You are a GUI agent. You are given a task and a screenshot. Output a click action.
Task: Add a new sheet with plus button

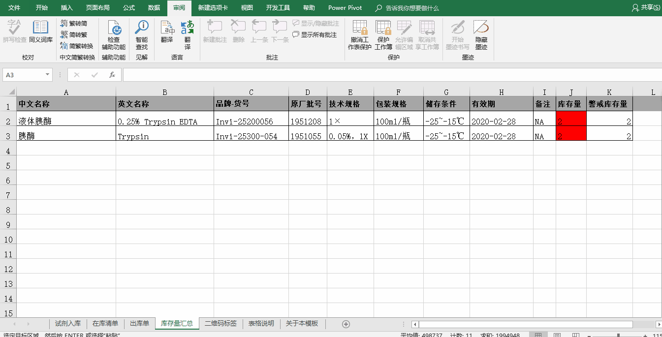coord(346,324)
